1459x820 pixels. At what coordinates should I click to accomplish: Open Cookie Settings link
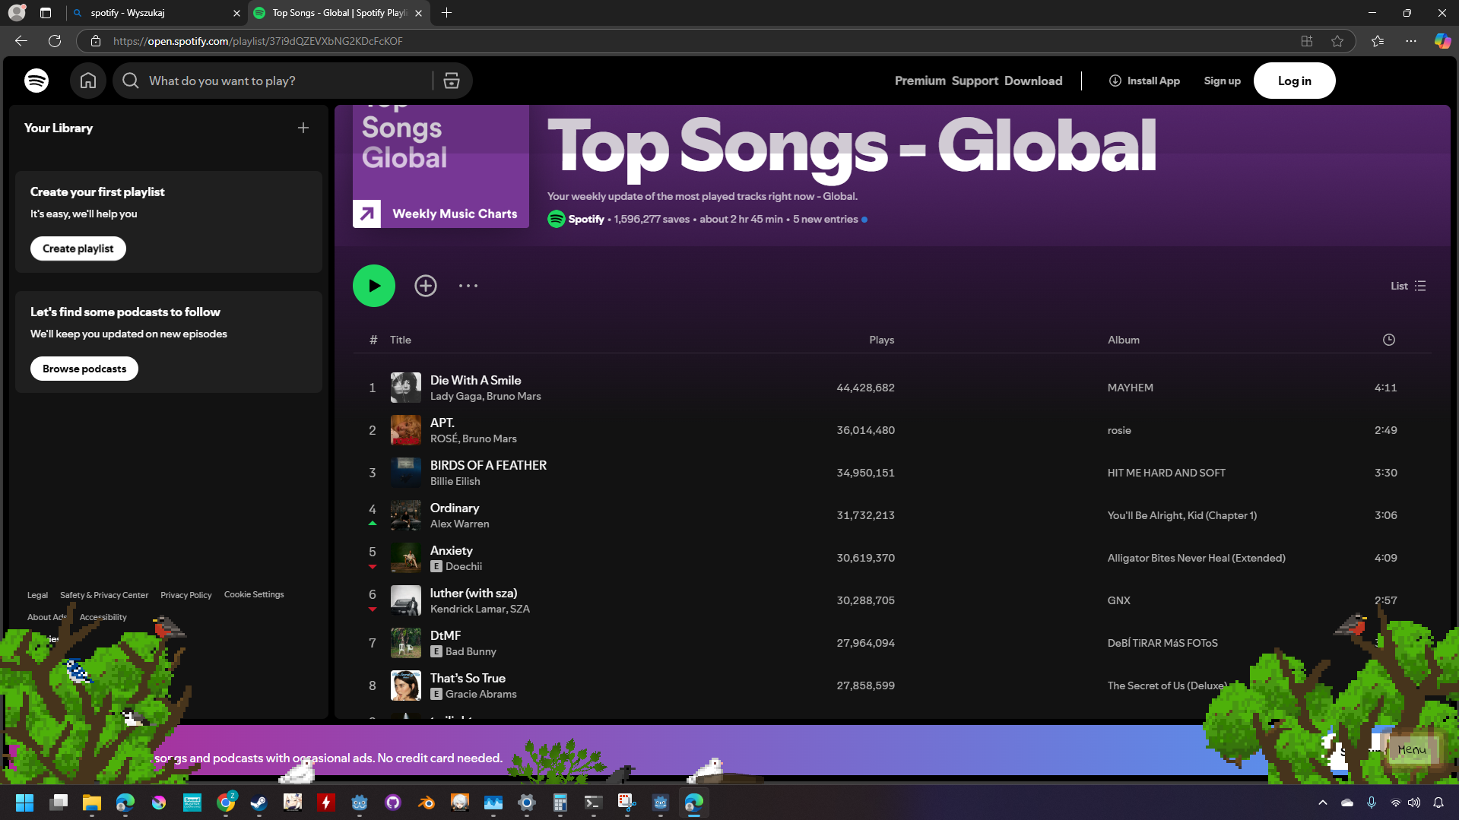254,594
